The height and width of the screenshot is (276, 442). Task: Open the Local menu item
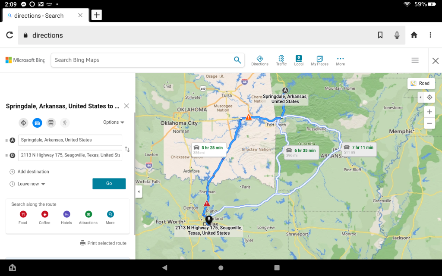click(x=299, y=60)
